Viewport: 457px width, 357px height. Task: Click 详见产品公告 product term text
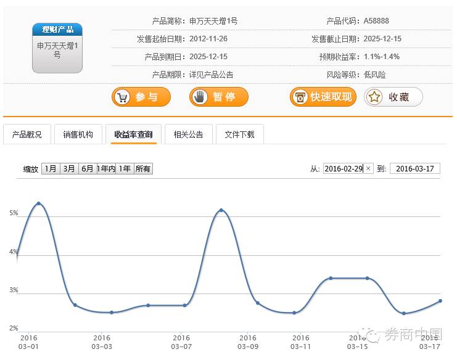coord(212,75)
